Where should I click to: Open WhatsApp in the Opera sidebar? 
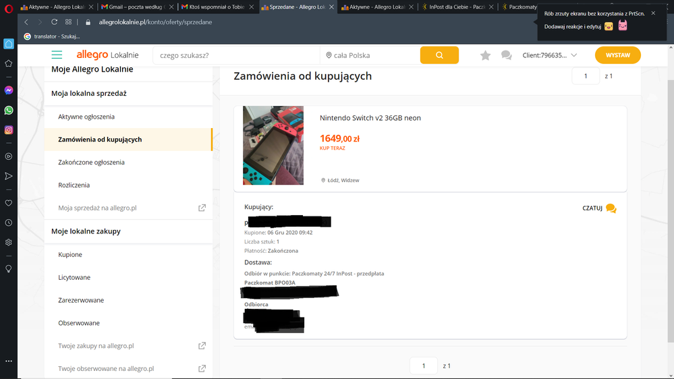(x=9, y=110)
